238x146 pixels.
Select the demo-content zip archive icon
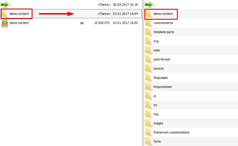(5, 23)
